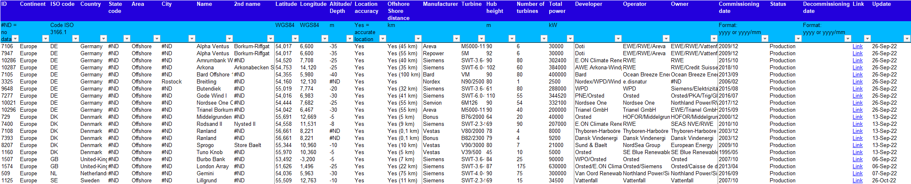Open the Link for Tuno Knob row
The height and width of the screenshot is (184, 911).
point(857,152)
